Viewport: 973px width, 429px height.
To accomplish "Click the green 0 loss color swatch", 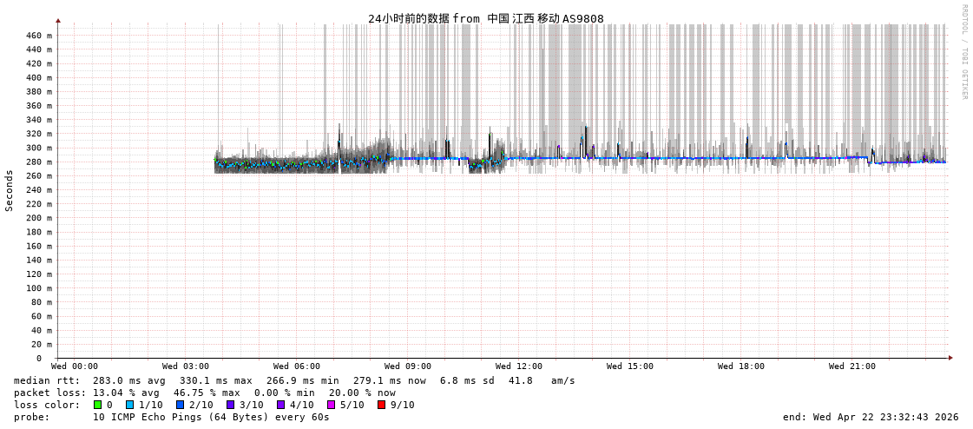I will [x=98, y=405].
